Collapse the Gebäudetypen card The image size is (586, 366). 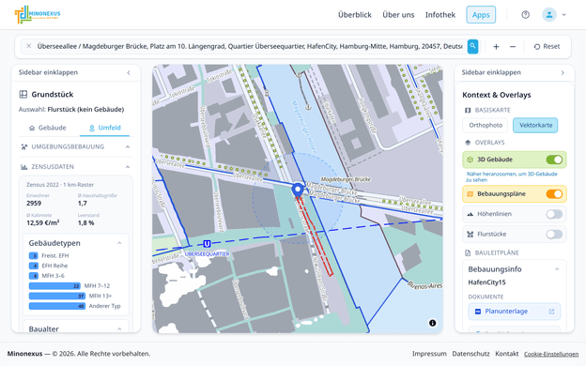119,243
